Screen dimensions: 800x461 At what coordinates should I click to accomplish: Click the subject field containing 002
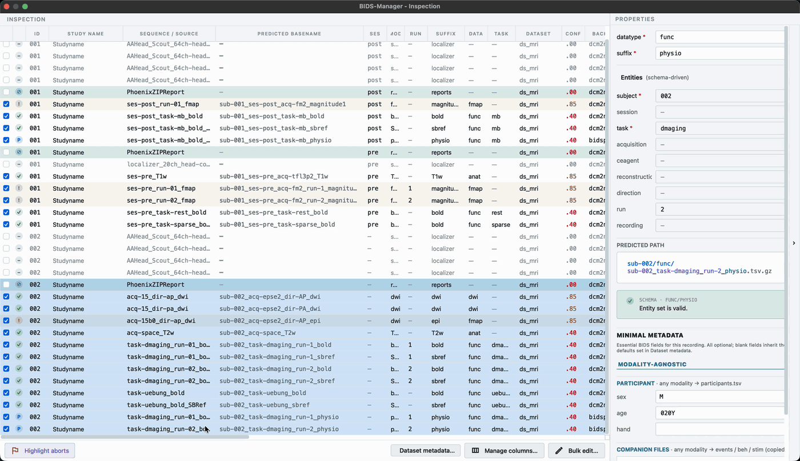[721, 96]
